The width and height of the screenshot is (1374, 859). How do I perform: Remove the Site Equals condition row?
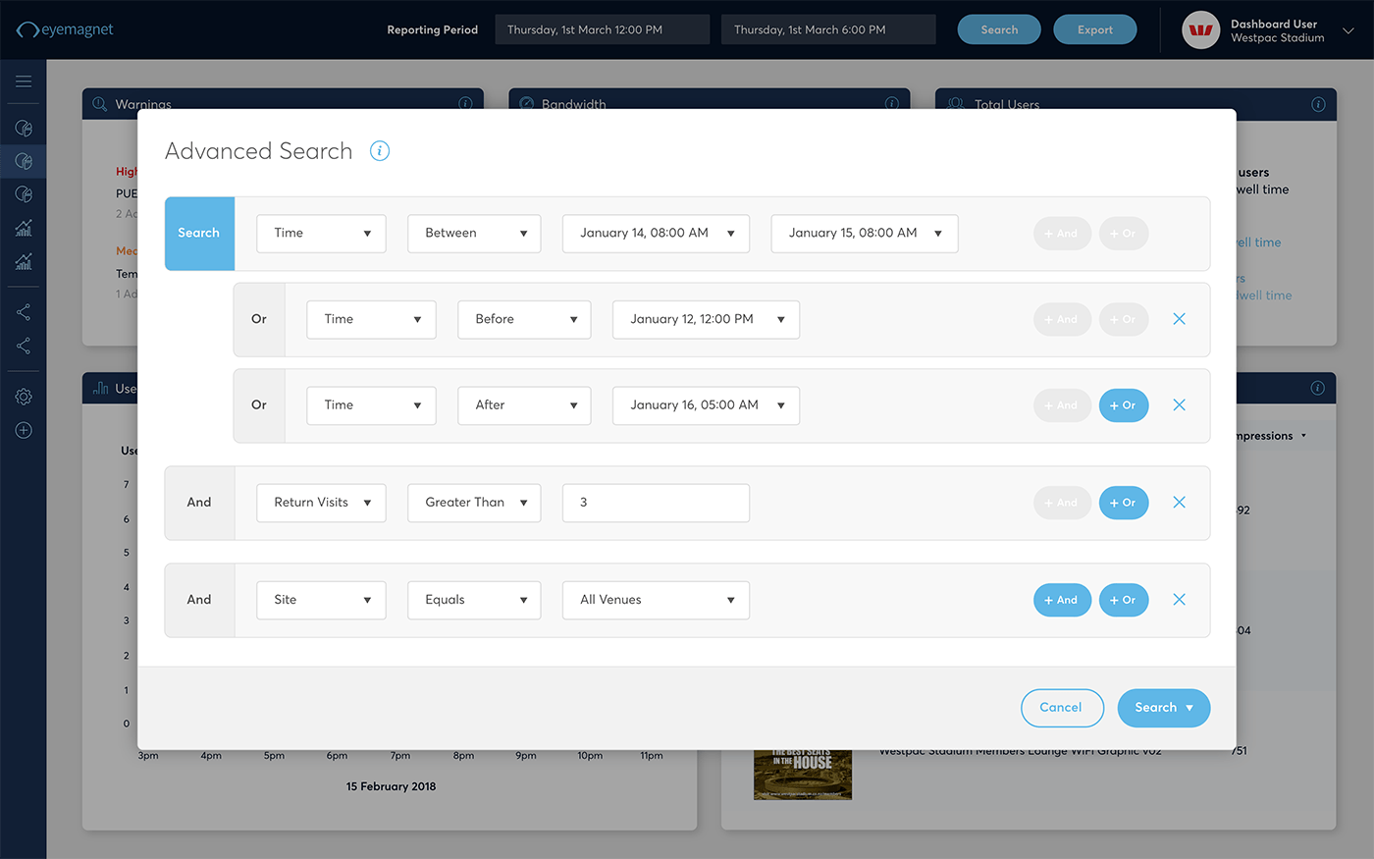tap(1180, 600)
